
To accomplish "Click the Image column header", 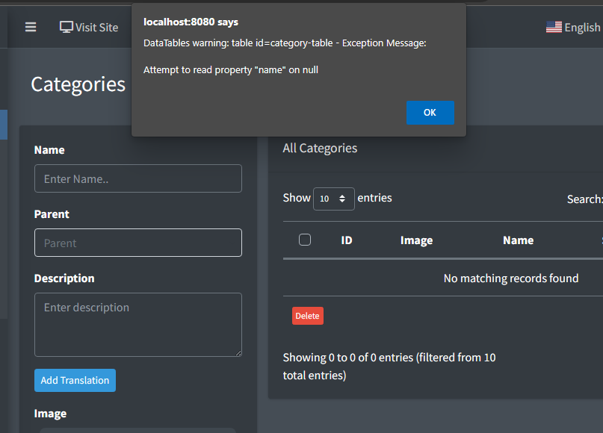I will 416,240.
